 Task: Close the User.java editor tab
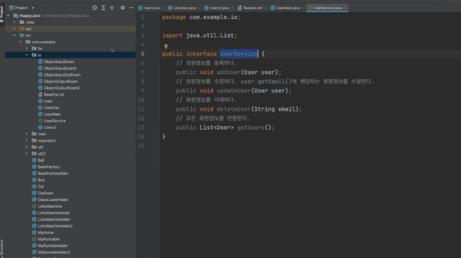pos(163,8)
